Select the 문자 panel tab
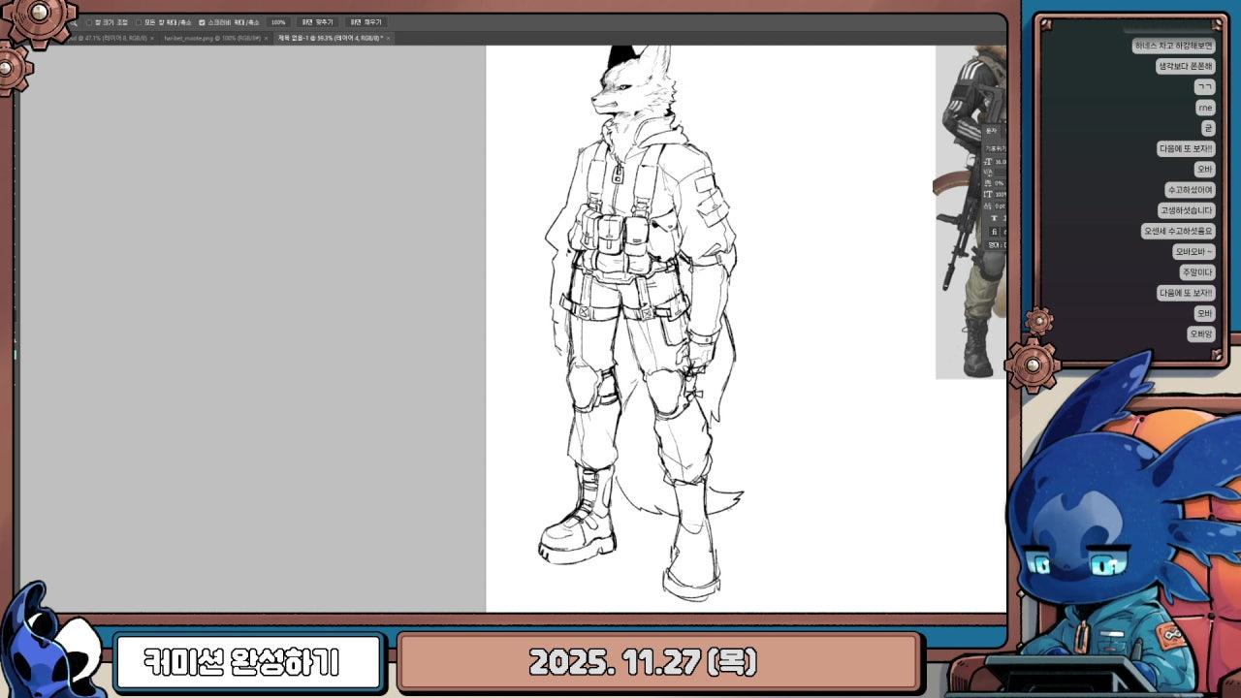Screen dimensions: 1241x698 pyautogui.click(x=991, y=130)
